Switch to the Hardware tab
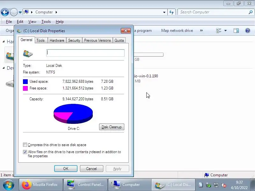This screenshot has height=191, width=255. [x=57, y=40]
